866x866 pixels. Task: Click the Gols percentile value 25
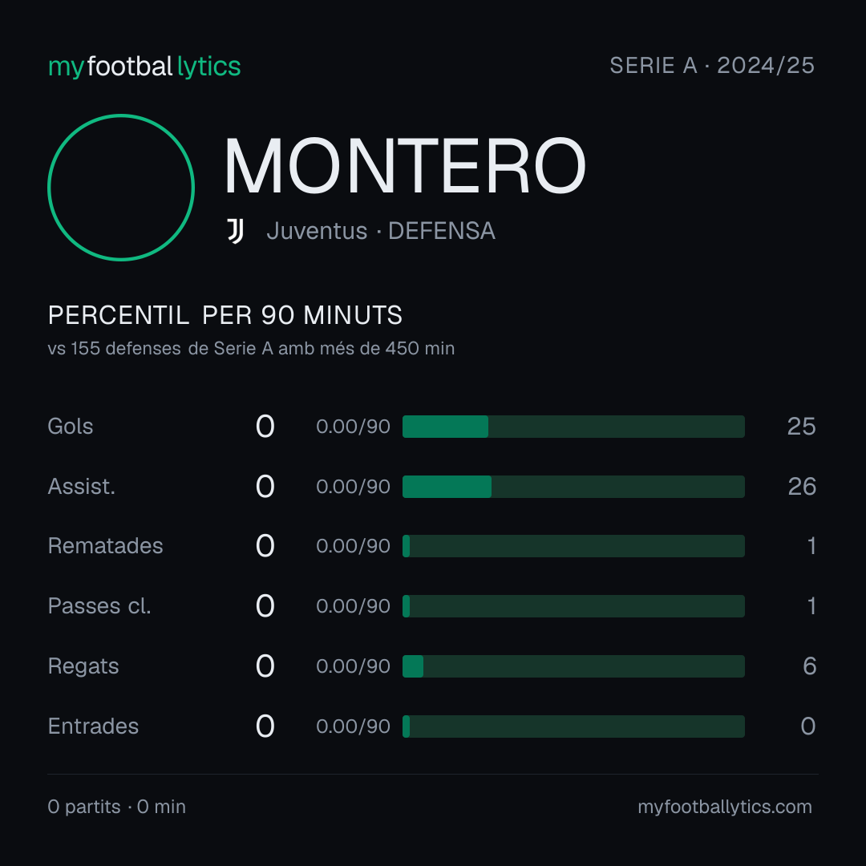pos(801,427)
